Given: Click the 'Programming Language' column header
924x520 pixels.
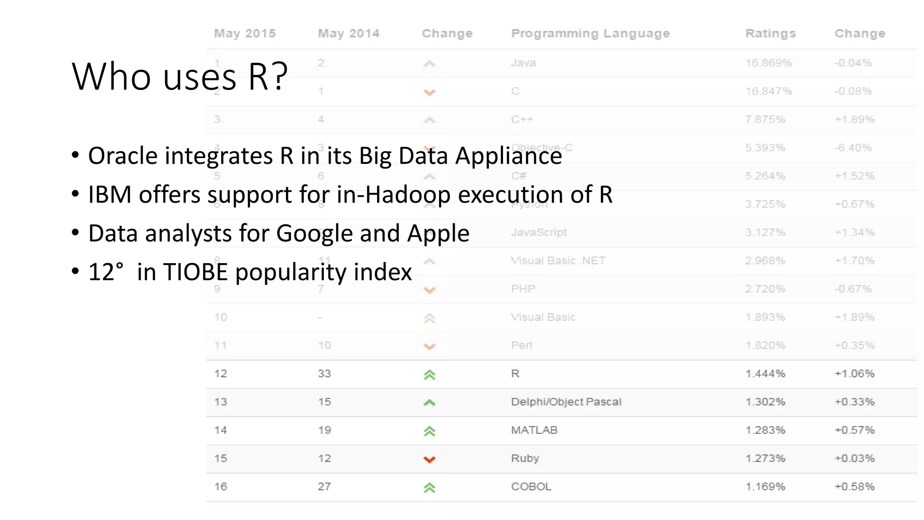Looking at the screenshot, I should point(591,33).
